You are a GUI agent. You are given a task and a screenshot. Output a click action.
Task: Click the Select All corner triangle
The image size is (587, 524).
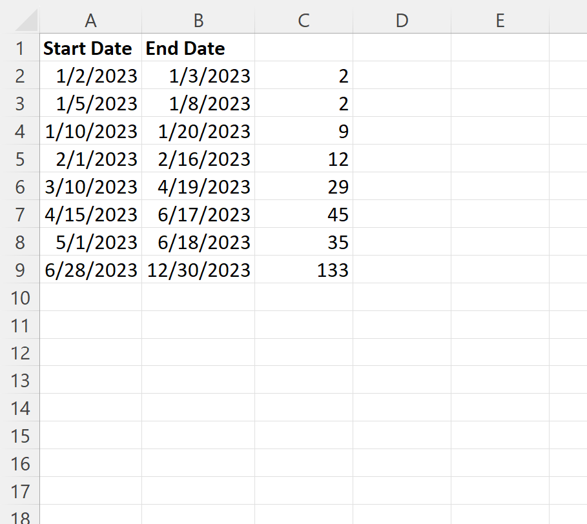(x=26, y=20)
